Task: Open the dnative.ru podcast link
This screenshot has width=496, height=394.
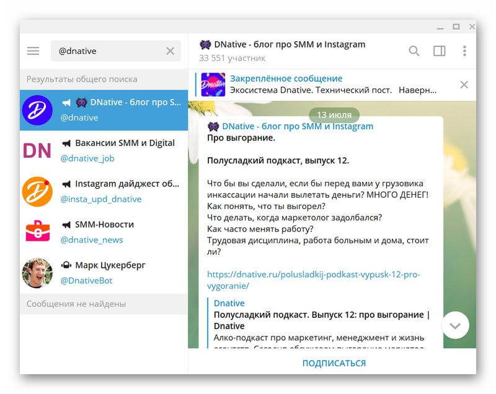Action: [313, 280]
